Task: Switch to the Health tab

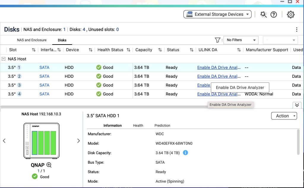Action: click(x=138, y=125)
